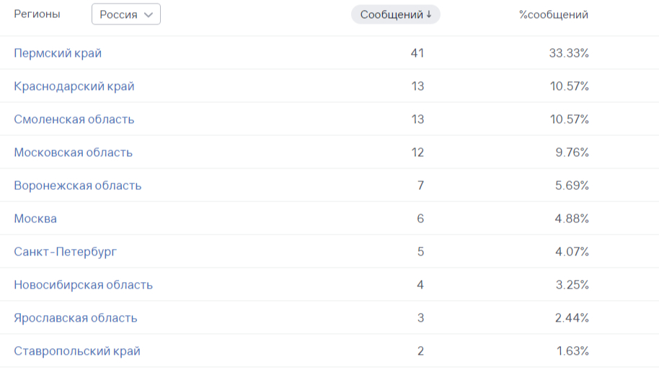Image resolution: width=659 pixels, height=372 pixels.
Task: Click the sort arrow next to Сообщений
Action: 429,14
